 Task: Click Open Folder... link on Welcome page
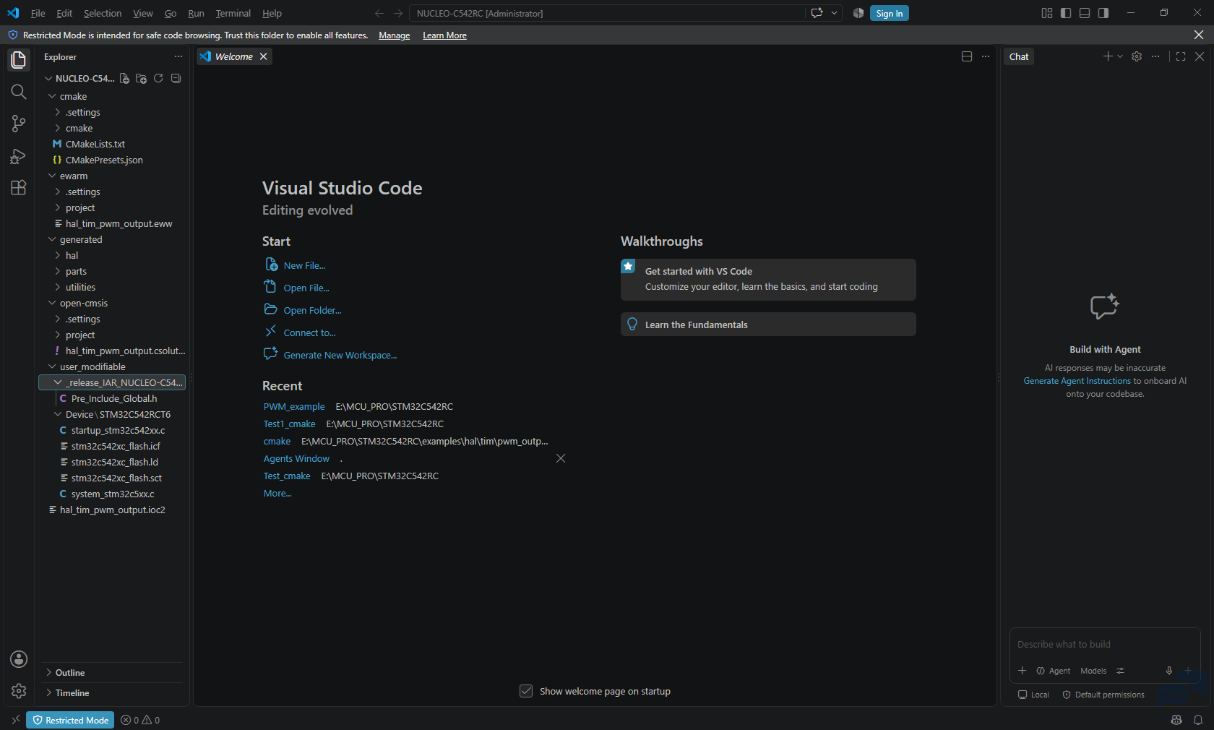312,310
